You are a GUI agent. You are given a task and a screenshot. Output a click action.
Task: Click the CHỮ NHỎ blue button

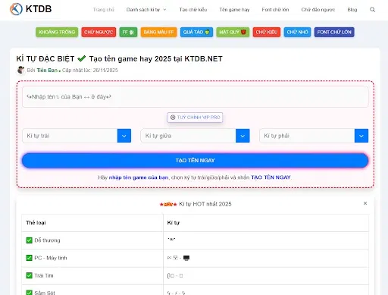pos(297,32)
